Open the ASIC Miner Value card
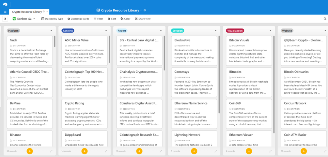This screenshot has width=328, height=157. (x=84, y=51)
